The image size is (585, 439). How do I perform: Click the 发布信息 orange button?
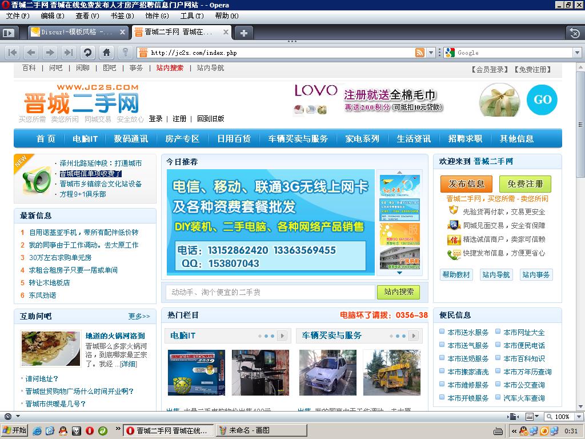click(x=466, y=184)
